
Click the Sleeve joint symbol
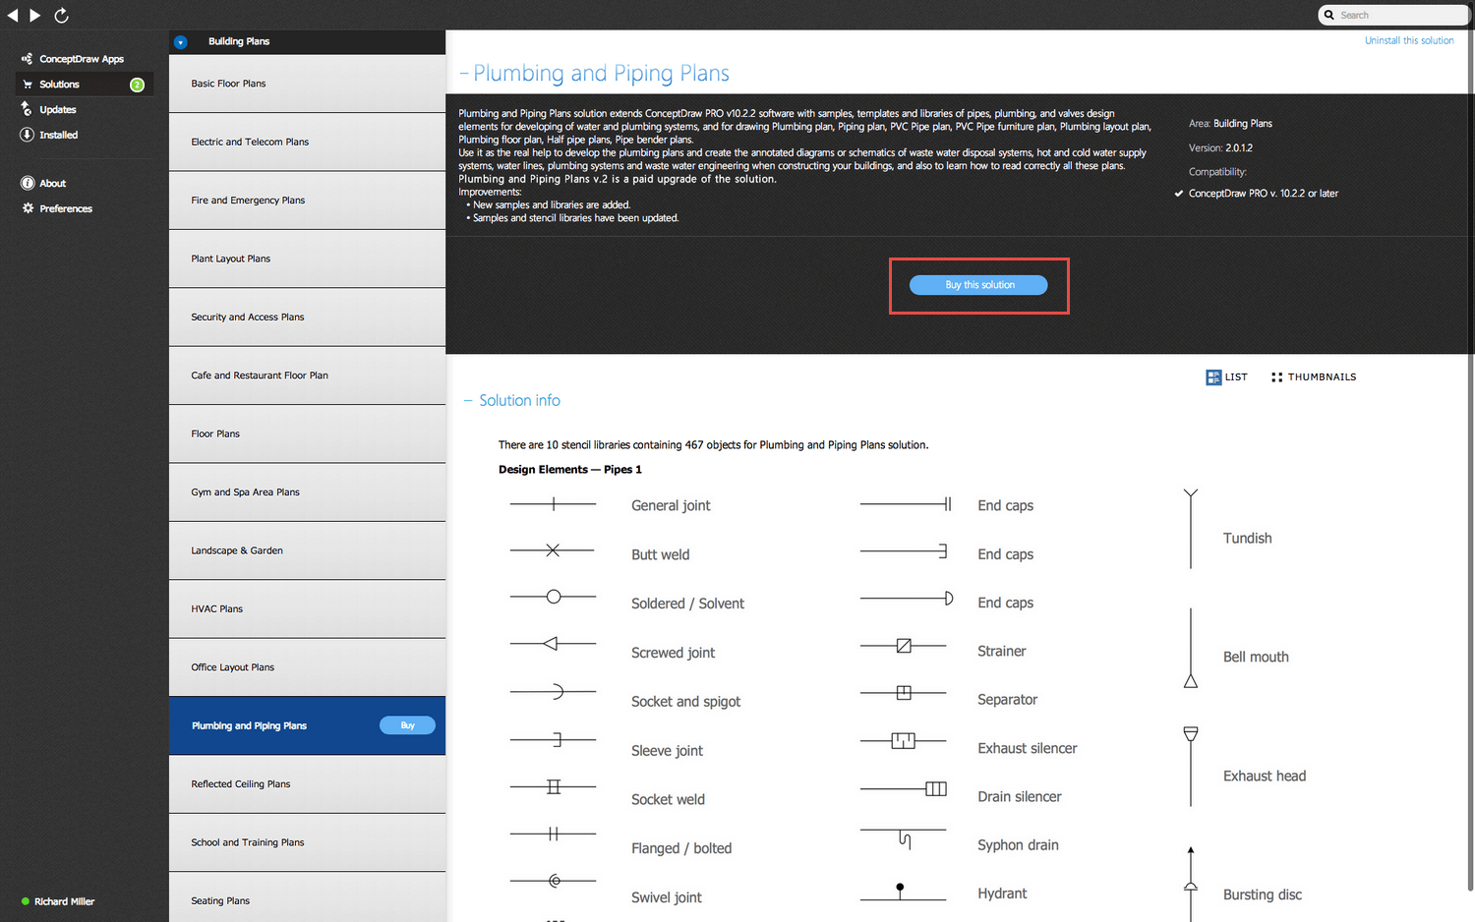(553, 739)
